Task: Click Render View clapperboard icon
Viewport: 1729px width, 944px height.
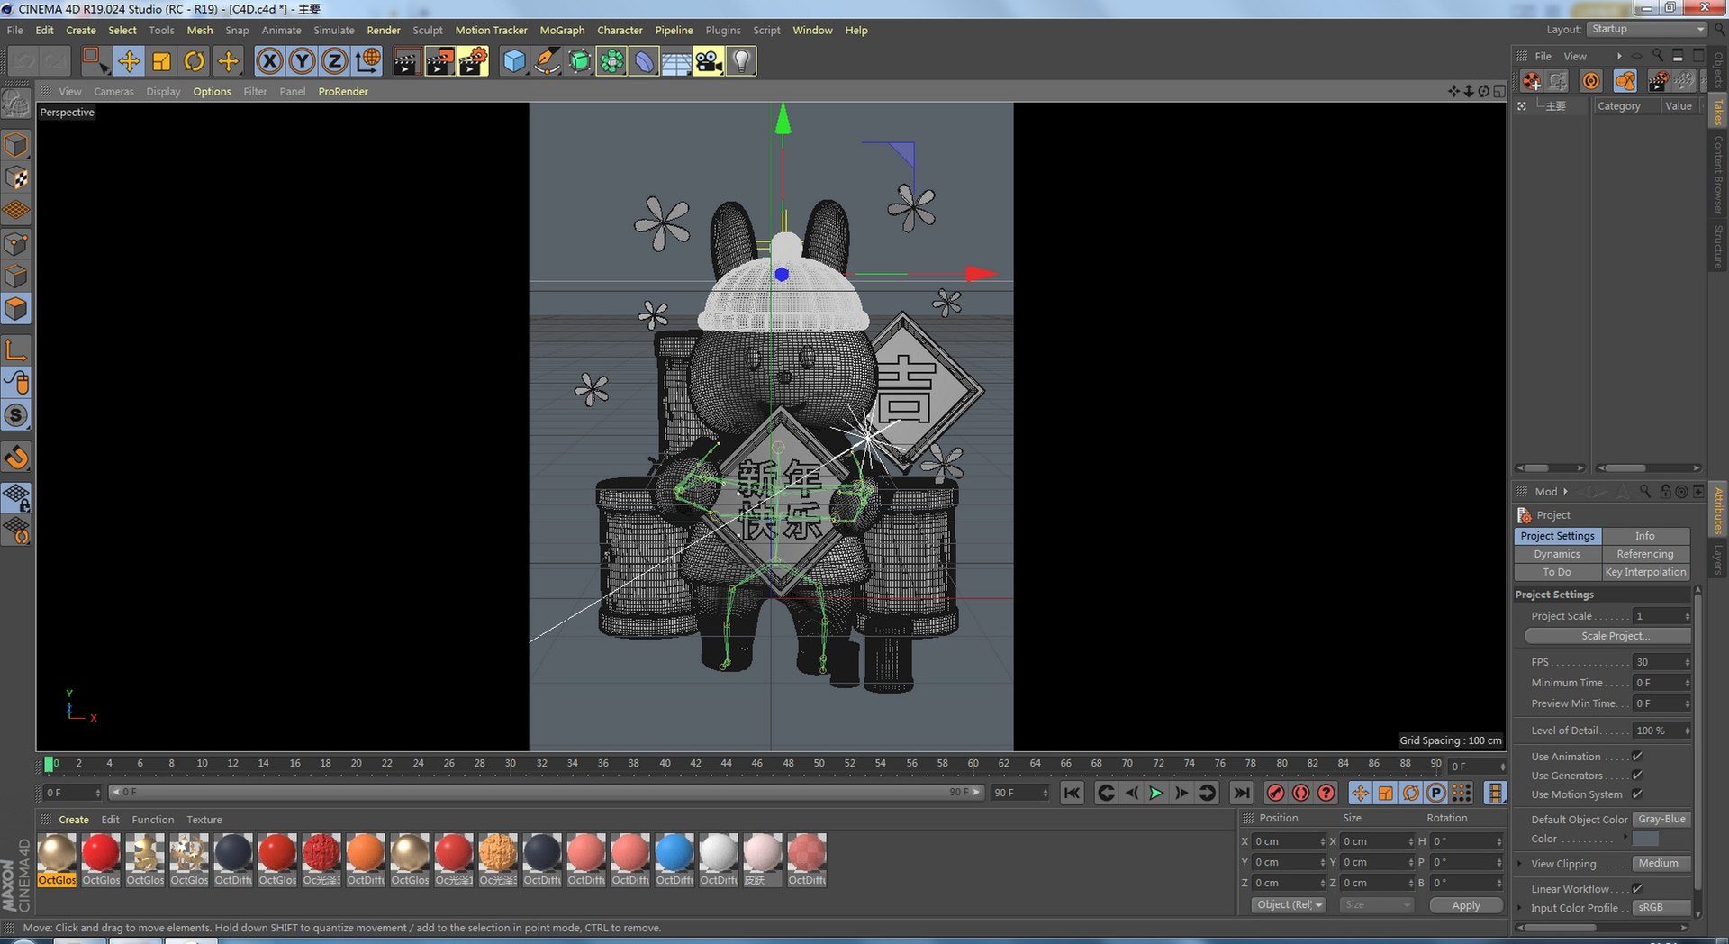Action: (x=407, y=61)
